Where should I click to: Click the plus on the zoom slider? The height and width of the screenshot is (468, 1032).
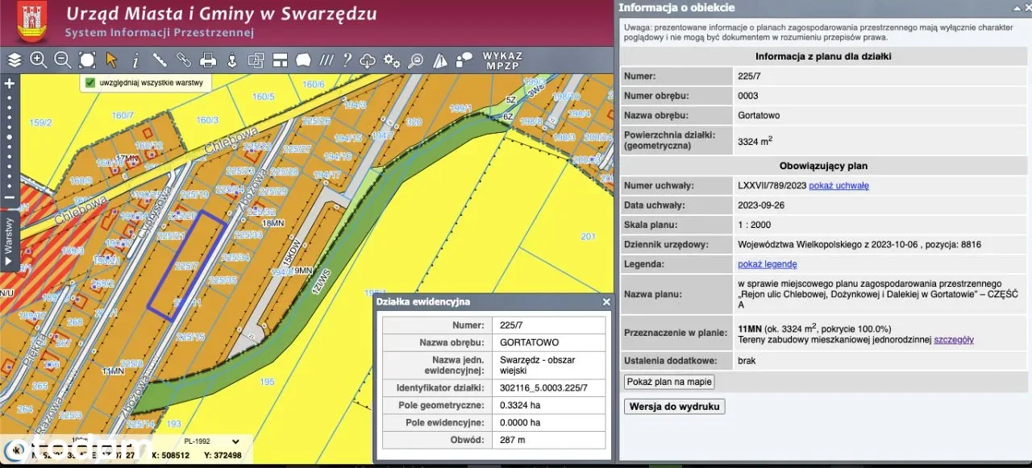click(9, 83)
